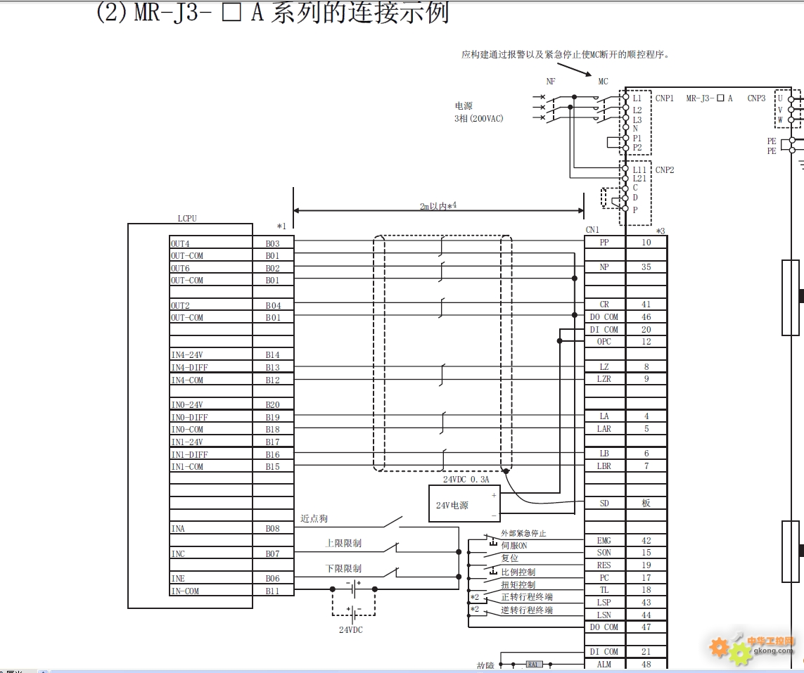Select the IN1-DIFF signal cell

click(211, 454)
